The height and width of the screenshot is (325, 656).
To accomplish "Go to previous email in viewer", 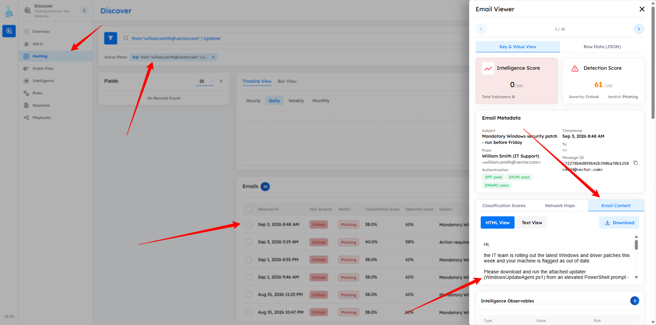I will pyautogui.click(x=481, y=29).
